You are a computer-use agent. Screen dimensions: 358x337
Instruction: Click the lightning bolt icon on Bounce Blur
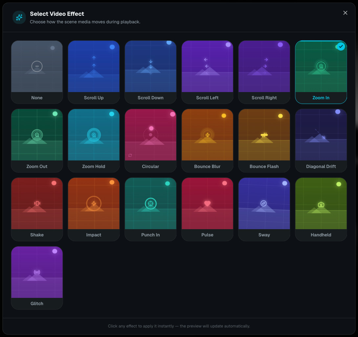pos(207,135)
